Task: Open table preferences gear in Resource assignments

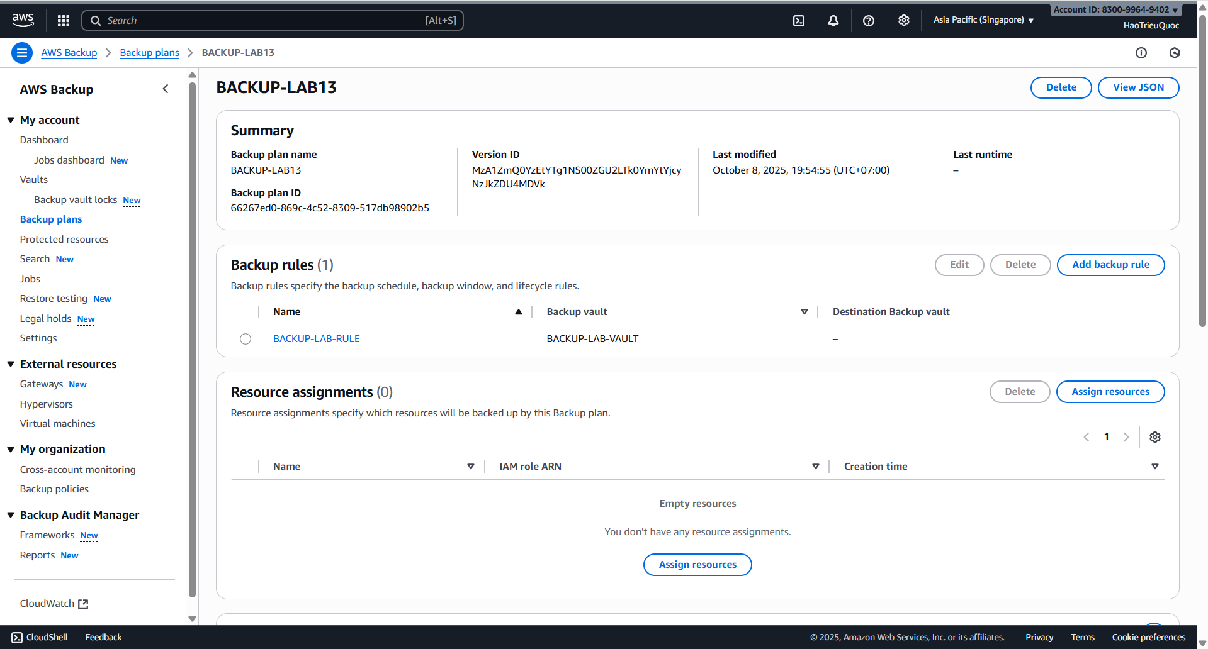Action: [x=1155, y=436]
